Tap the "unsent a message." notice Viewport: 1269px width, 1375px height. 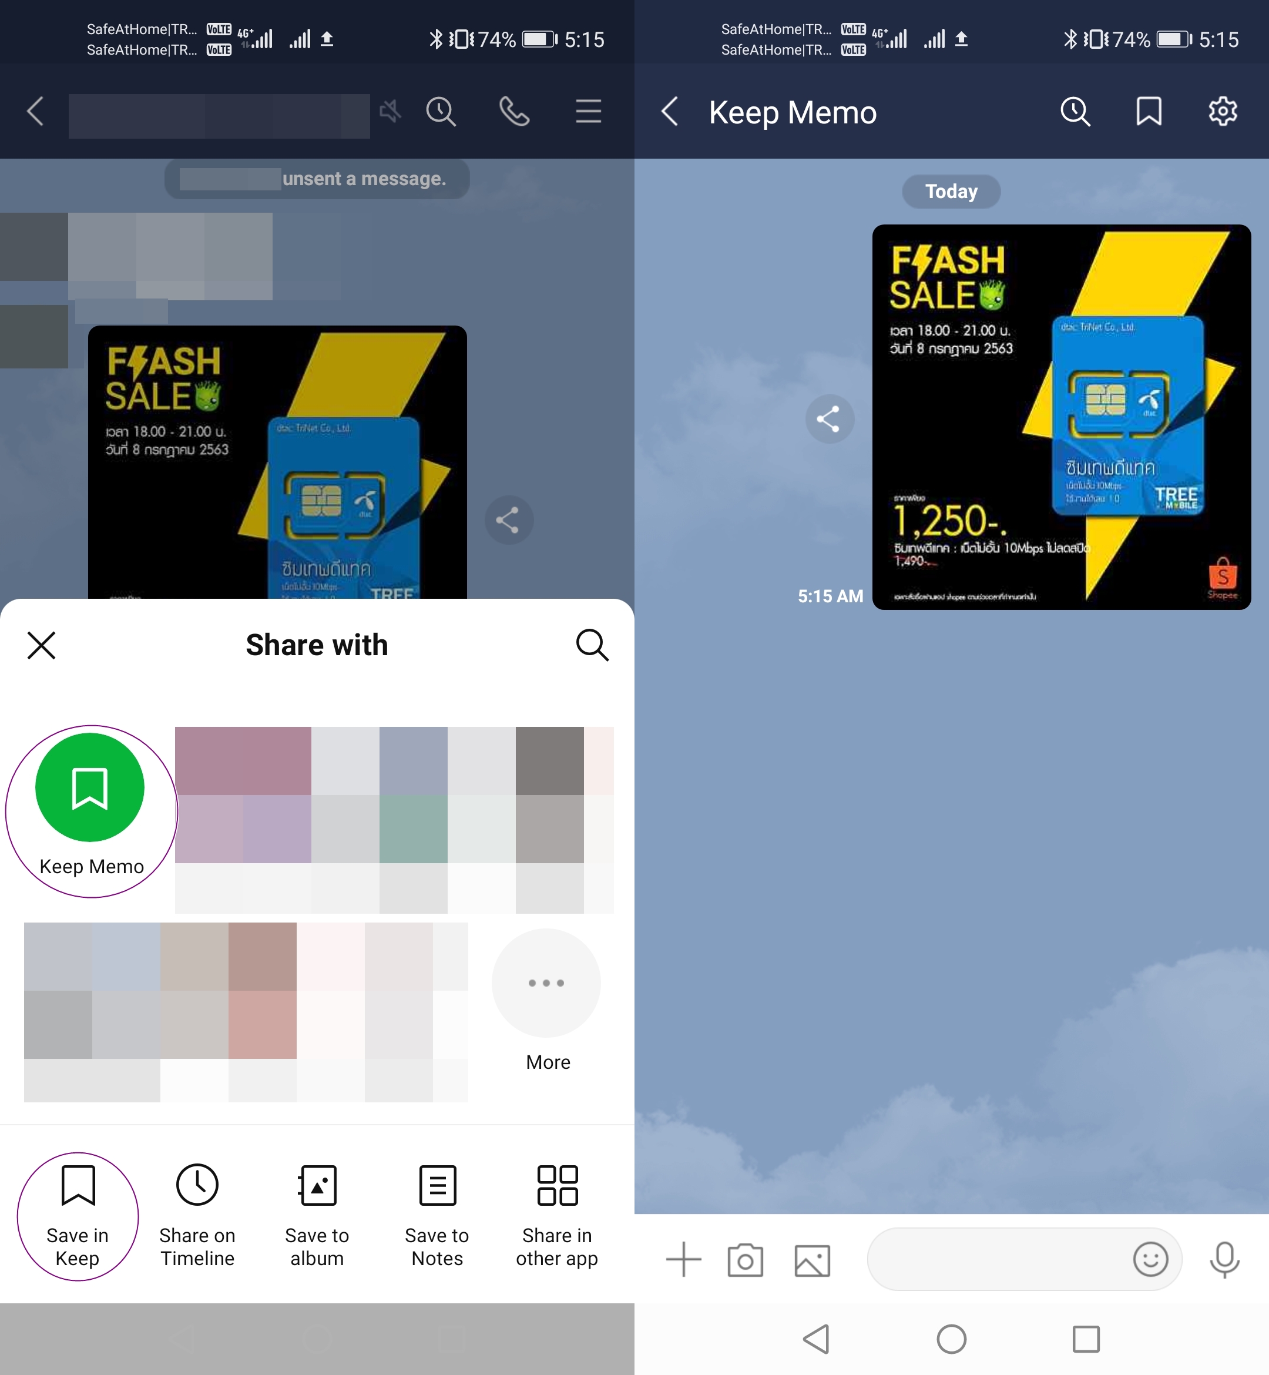[317, 179]
